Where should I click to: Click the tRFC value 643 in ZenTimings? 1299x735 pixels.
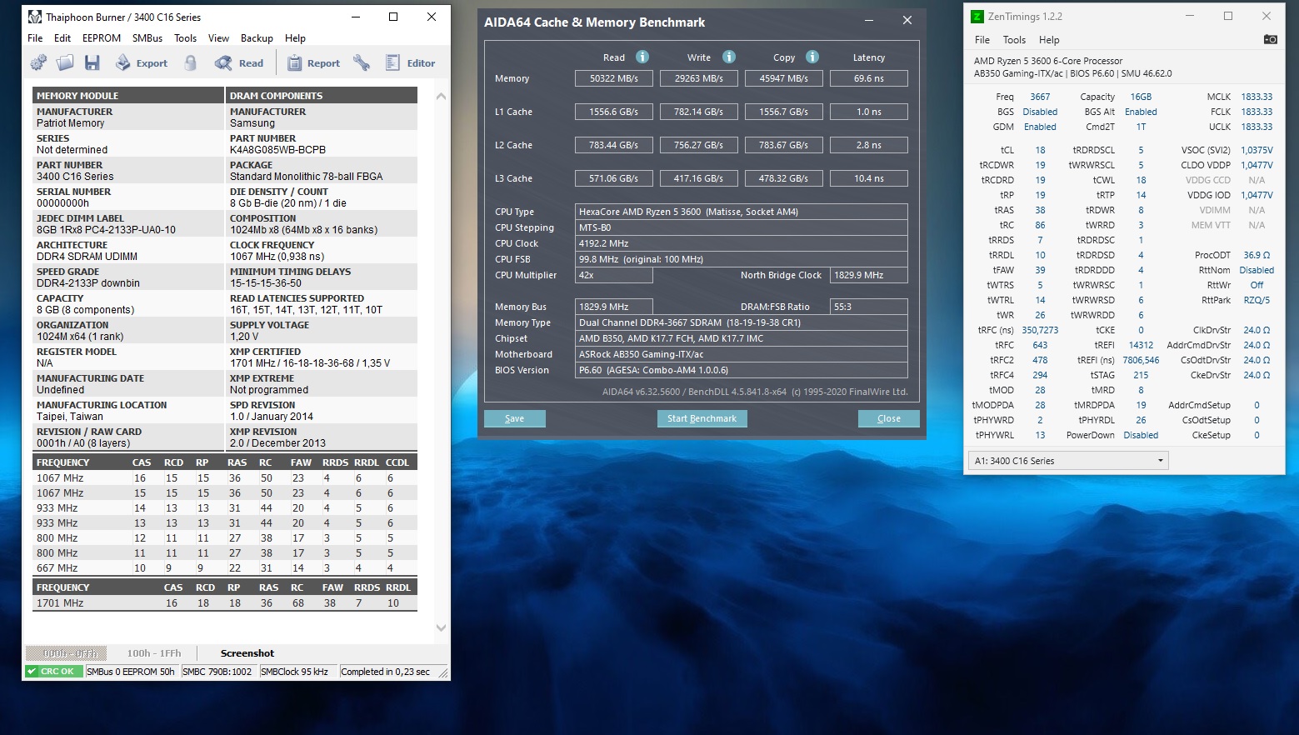pyautogui.click(x=1040, y=345)
